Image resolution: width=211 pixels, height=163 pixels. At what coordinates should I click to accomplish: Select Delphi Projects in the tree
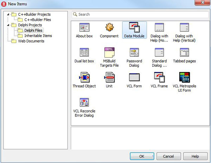click(30, 25)
